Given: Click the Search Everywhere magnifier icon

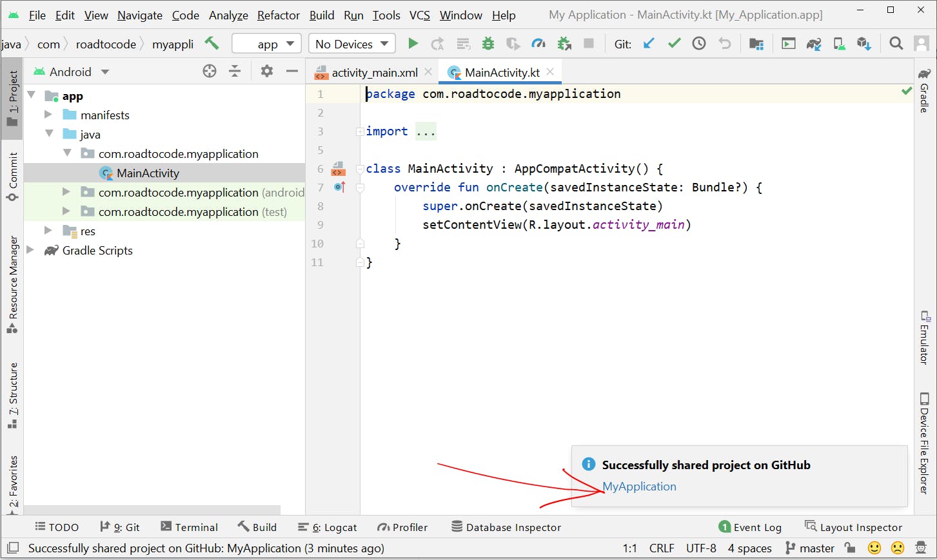Looking at the screenshot, I should pos(896,43).
